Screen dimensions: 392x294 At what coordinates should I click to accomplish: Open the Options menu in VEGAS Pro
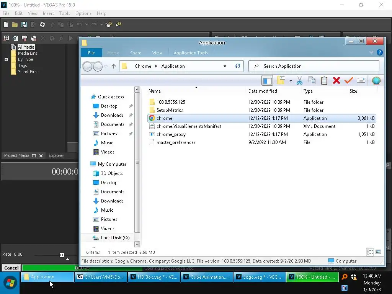pyautogui.click(x=83, y=13)
